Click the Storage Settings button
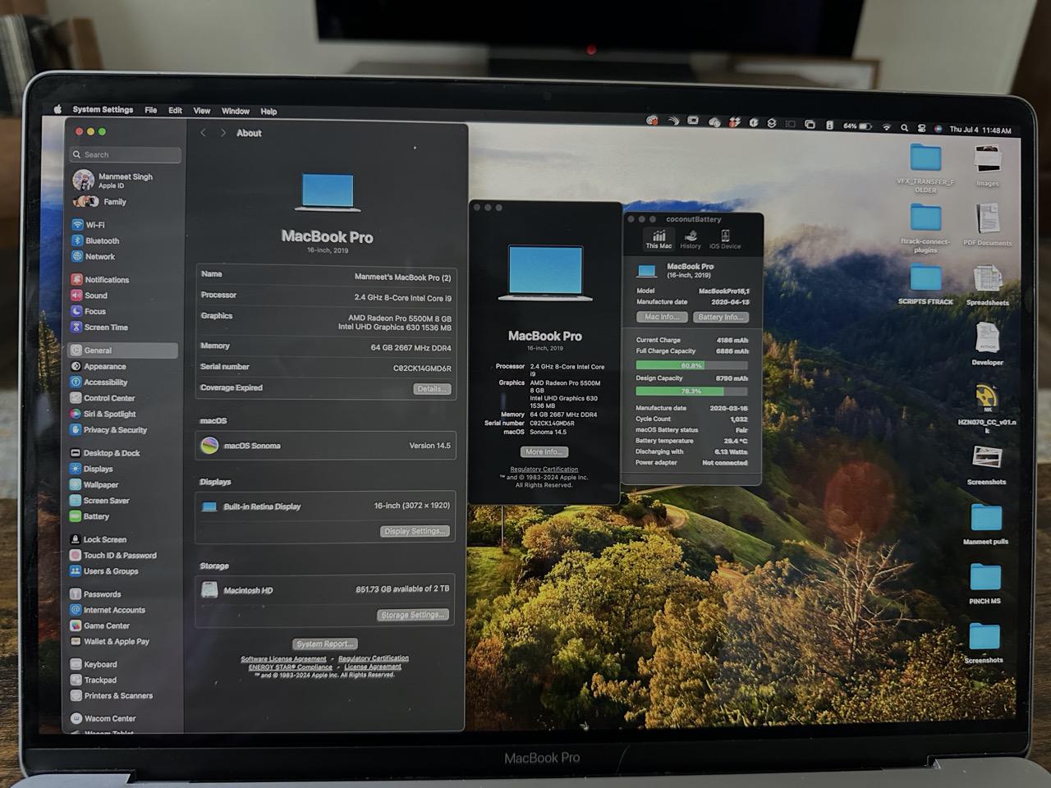The image size is (1051, 788). pos(413,615)
